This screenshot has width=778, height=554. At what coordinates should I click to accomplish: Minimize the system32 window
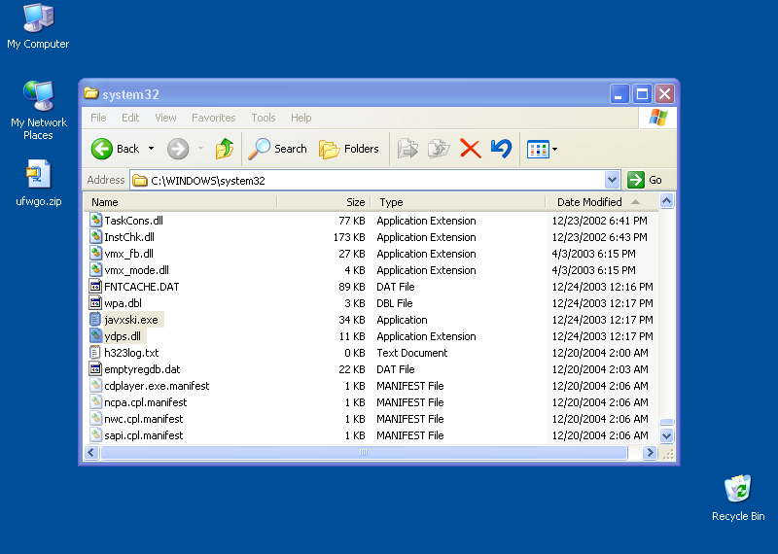coord(619,93)
